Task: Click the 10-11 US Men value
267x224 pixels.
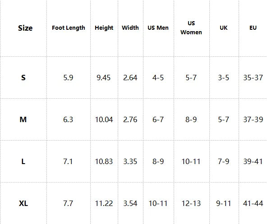Action: click(x=158, y=203)
